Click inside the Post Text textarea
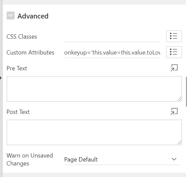 click(94, 132)
